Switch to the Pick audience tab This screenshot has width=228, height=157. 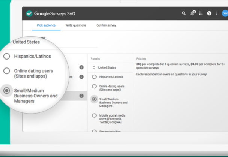coord(46,25)
